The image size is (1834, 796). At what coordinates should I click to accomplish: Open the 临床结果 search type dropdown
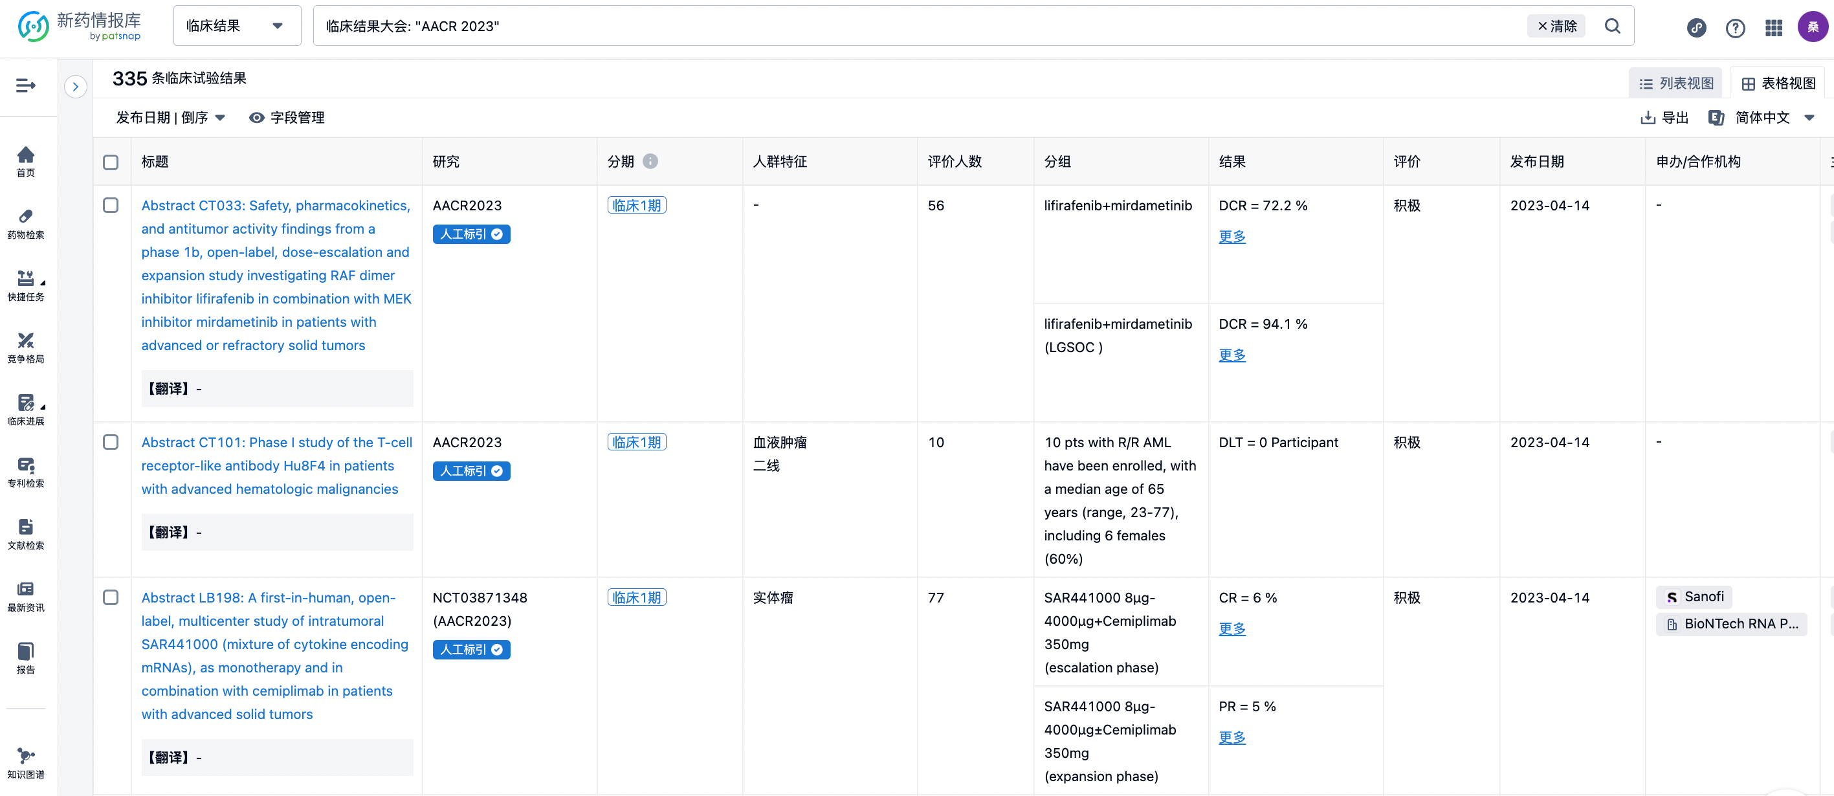tap(237, 27)
